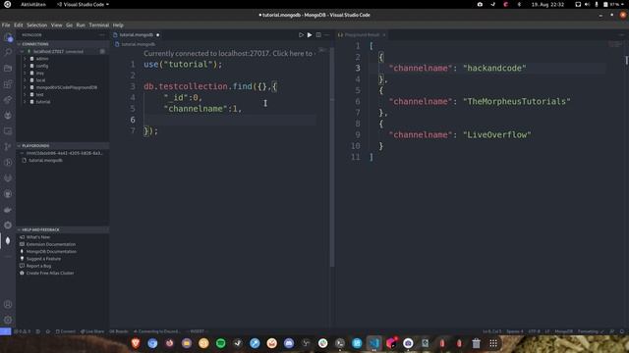Open the Extensions view icon
The width and height of the screenshot is (629, 353).
[8, 84]
